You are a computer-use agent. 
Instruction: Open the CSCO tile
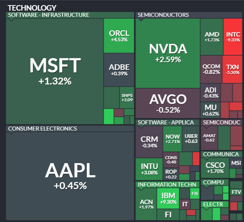[x=215, y=168]
